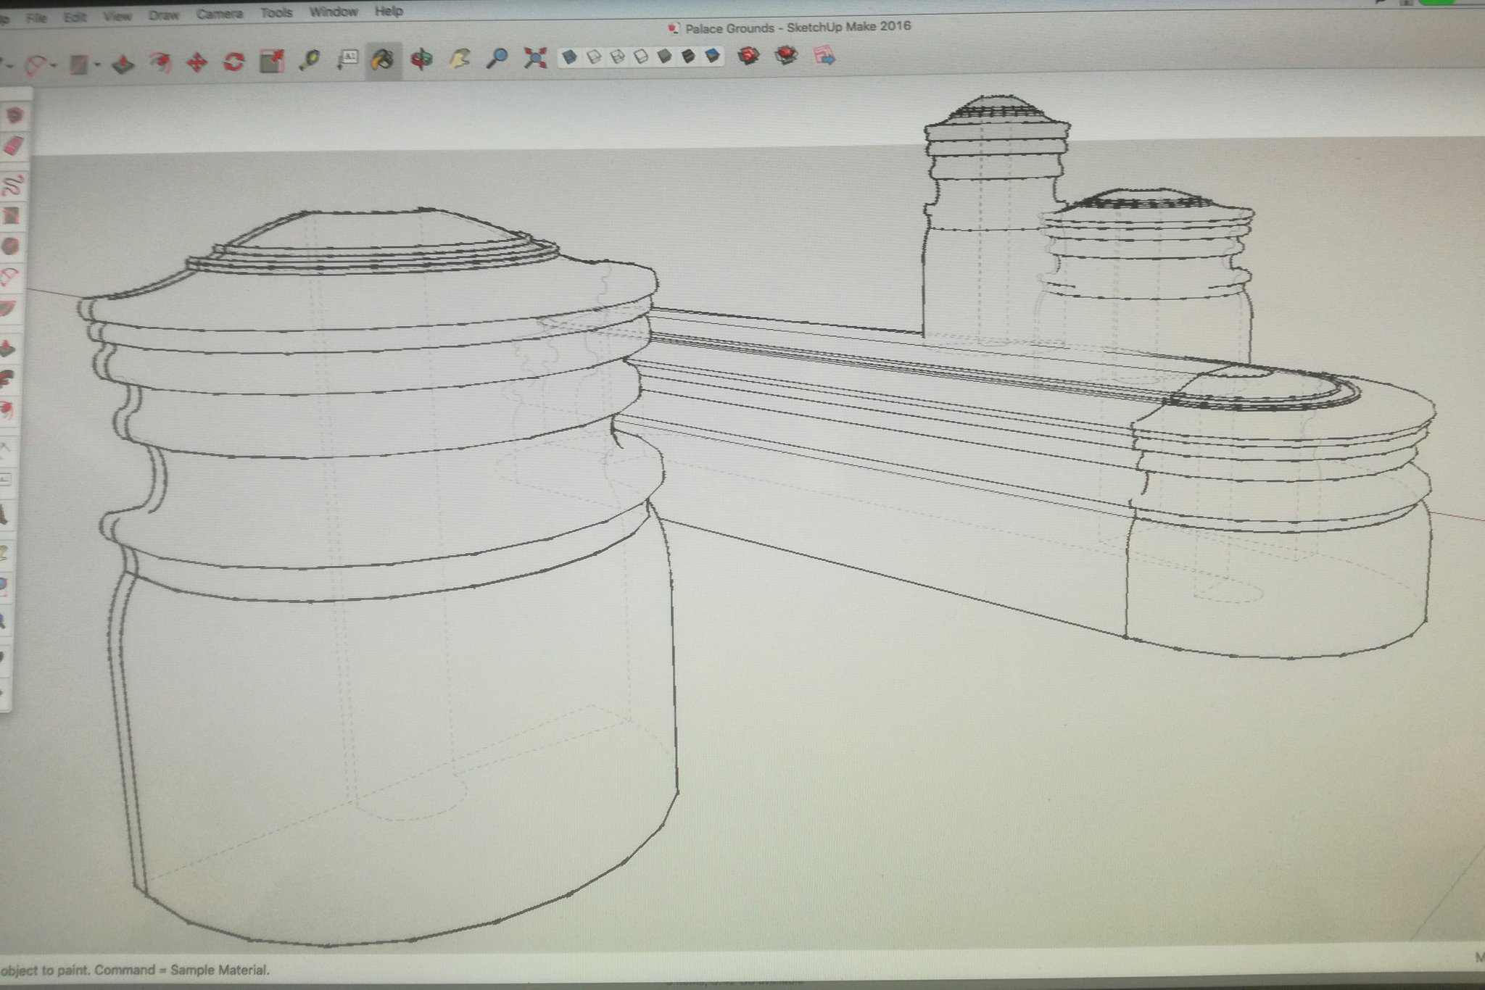Image resolution: width=1485 pixels, height=990 pixels.
Task: Open the 3D Warehouse button
Action: [748, 55]
